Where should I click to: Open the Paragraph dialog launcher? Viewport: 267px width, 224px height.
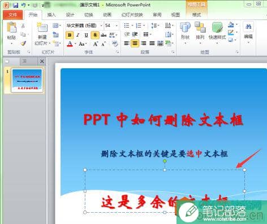click(x=173, y=52)
